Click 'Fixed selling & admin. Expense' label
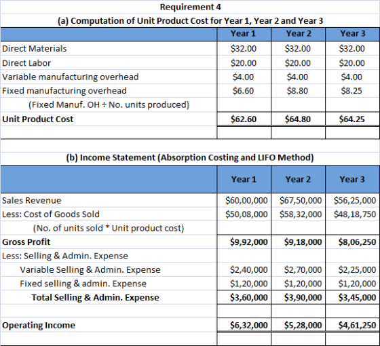The height and width of the screenshot is (346, 380). 83,284
